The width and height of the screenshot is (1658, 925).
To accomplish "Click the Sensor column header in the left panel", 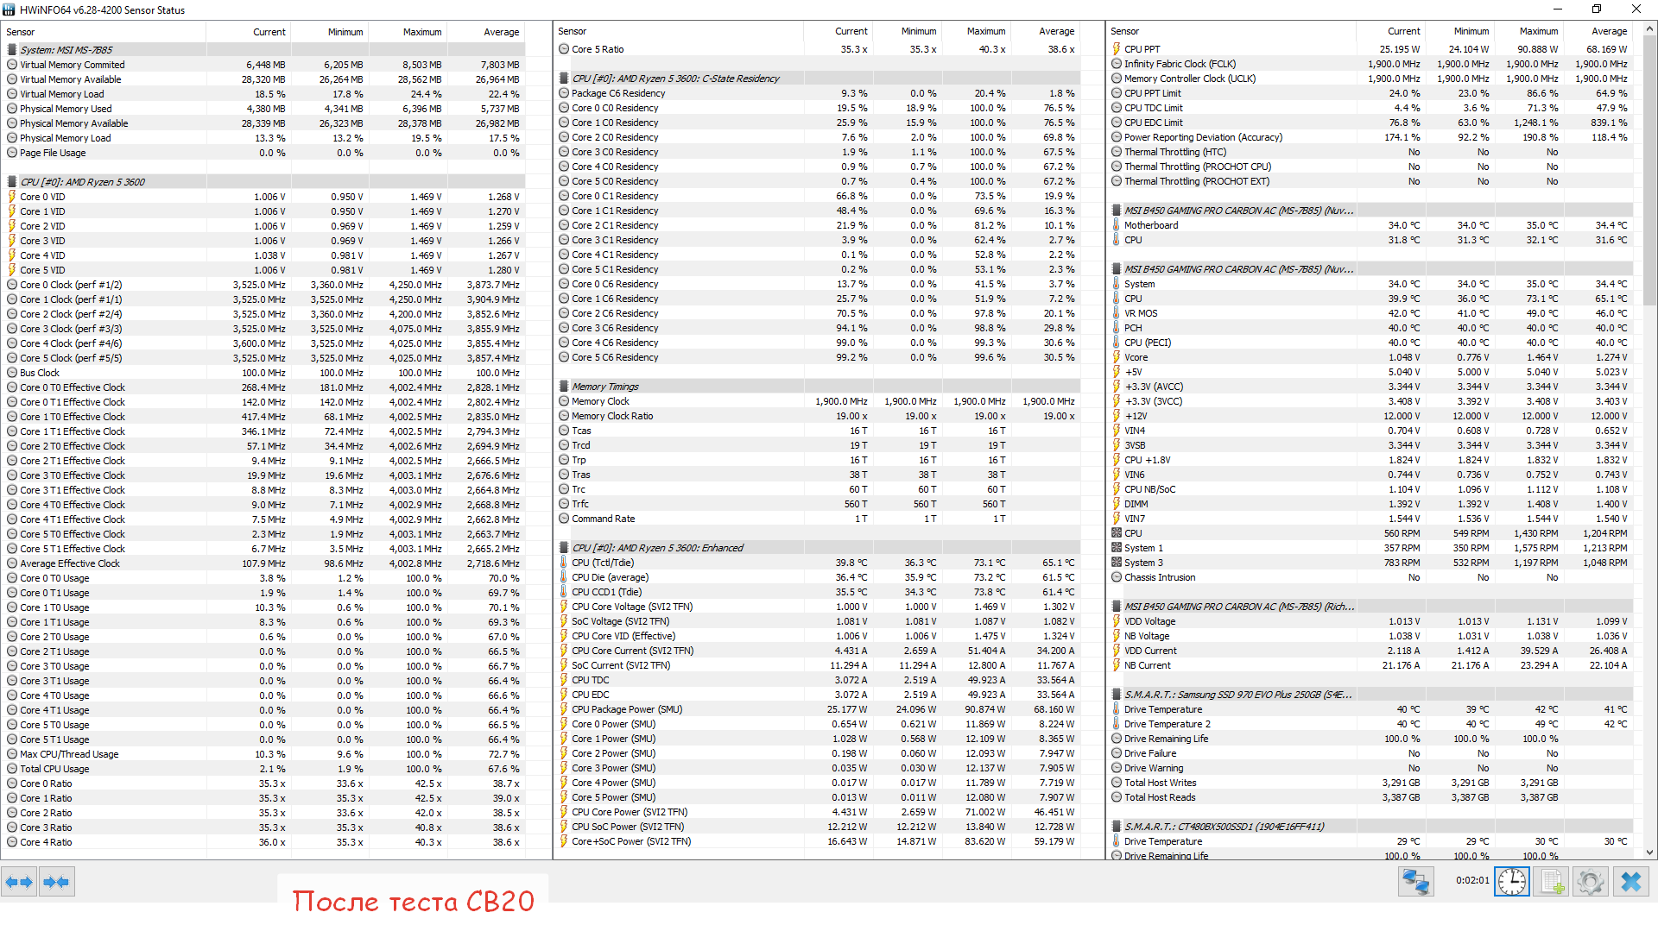I will pyautogui.click(x=105, y=32).
